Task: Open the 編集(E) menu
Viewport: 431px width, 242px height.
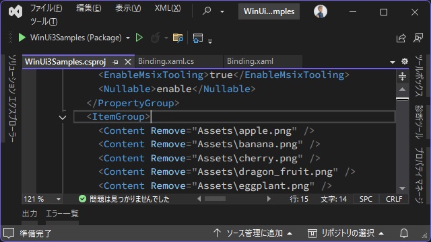Action: click(x=88, y=8)
